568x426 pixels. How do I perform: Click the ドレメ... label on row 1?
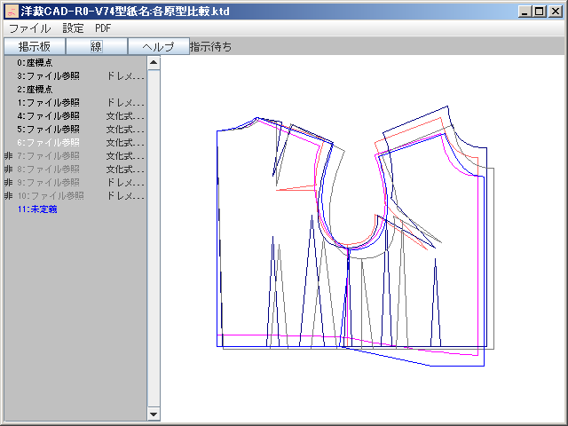(x=126, y=103)
